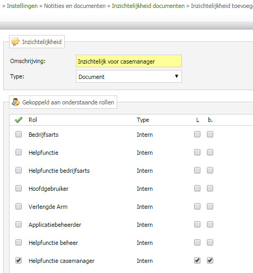The image size is (253, 273).
Task: Click into the Omschrijving text field
Action: (x=129, y=61)
